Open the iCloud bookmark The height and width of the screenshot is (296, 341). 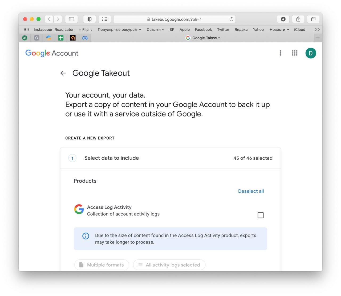click(x=300, y=30)
